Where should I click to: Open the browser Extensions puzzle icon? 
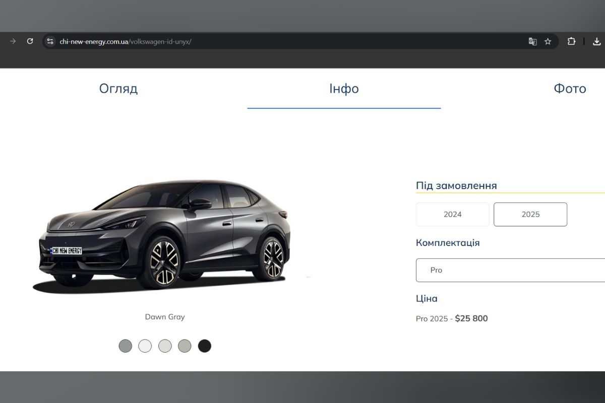click(x=571, y=42)
